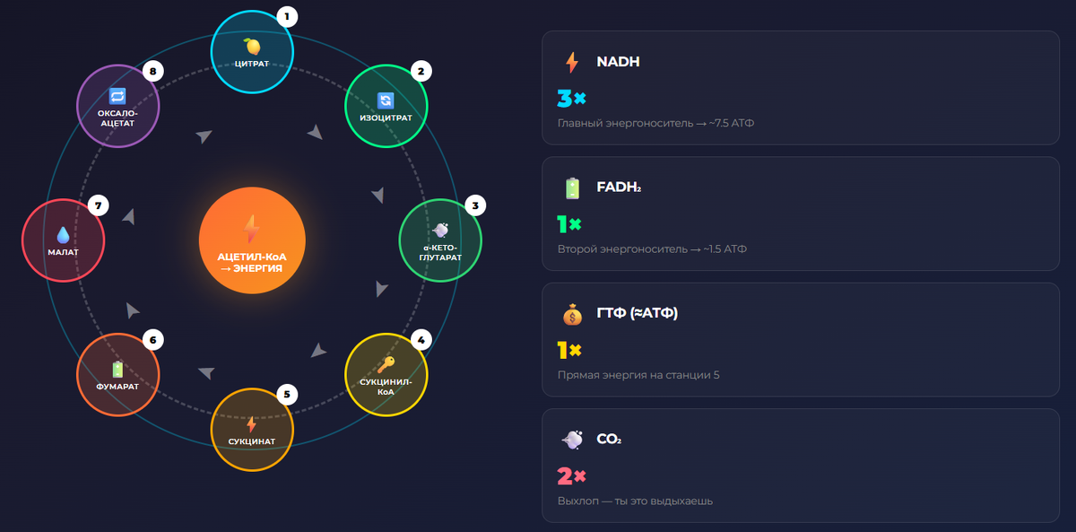Click the refresh icon in the Изоцитрат node
1076x532 pixels.
pyautogui.click(x=386, y=100)
